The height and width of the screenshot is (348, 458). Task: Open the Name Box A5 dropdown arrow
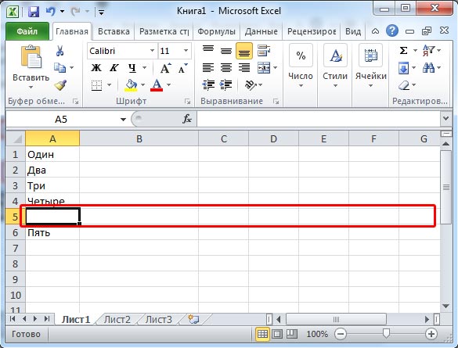point(123,120)
